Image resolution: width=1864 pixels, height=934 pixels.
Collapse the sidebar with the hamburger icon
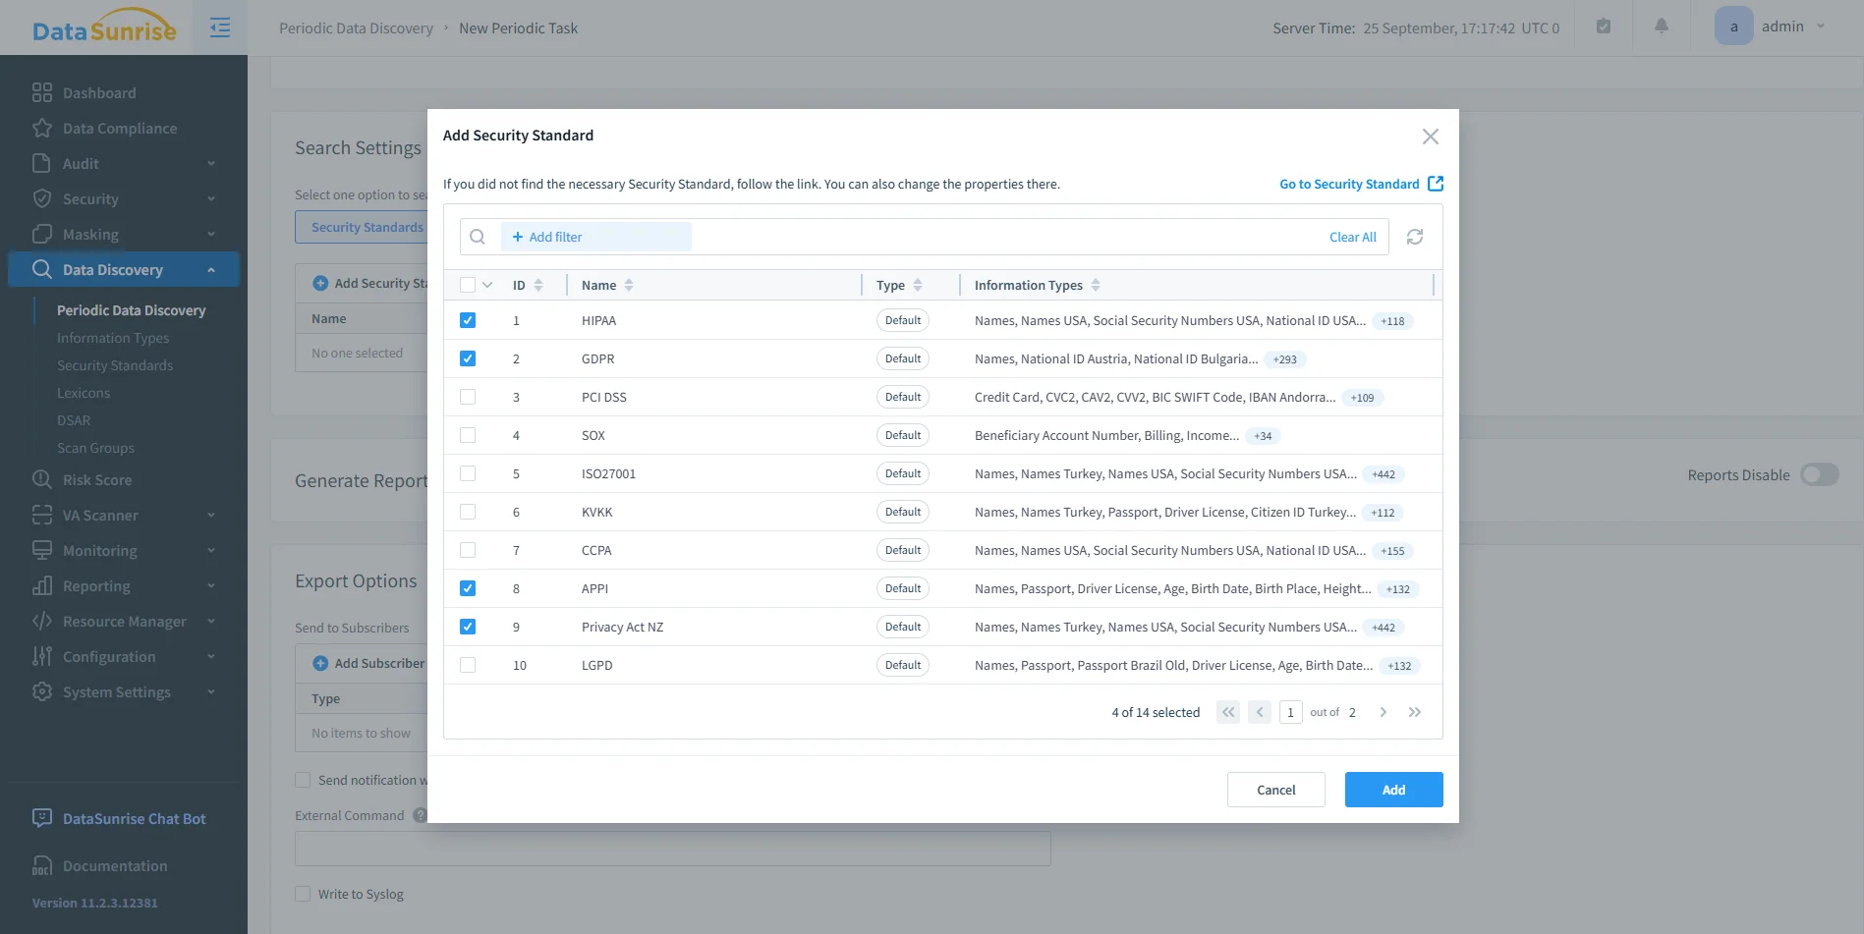click(219, 27)
